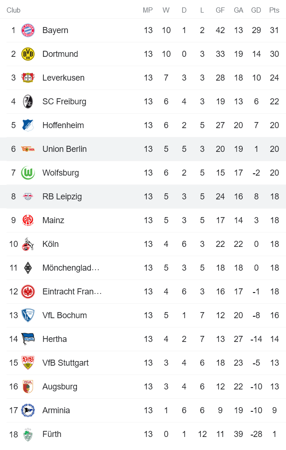Click the Club column header

tap(14, 10)
